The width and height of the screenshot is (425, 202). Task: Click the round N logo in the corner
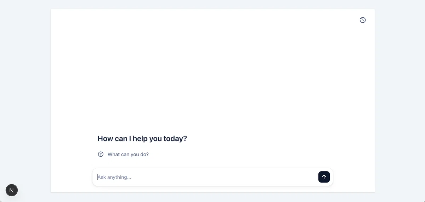[x=12, y=190]
